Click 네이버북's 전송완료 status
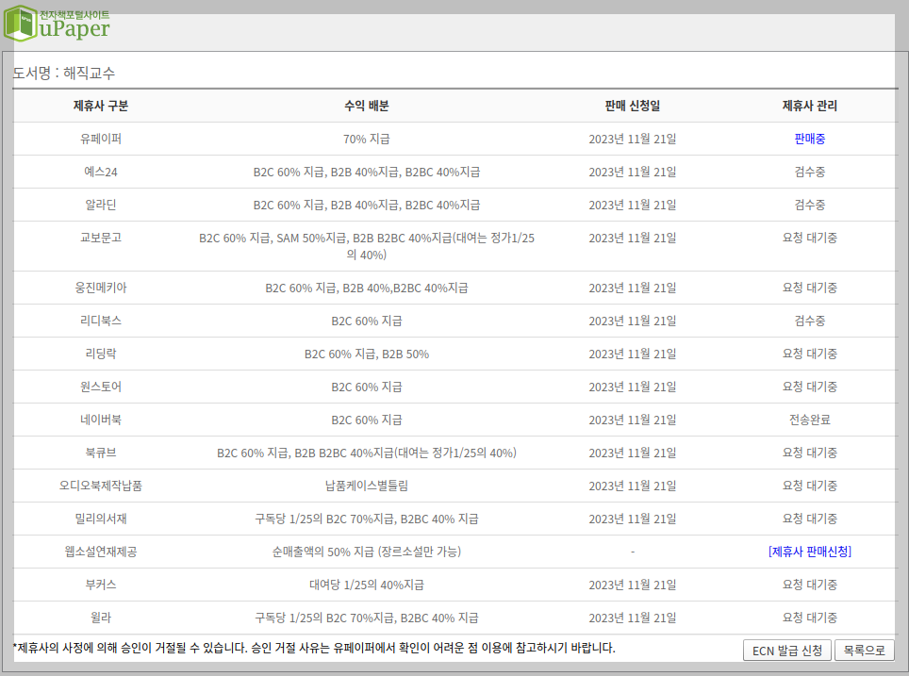Viewport: 909px width, 676px height. click(x=809, y=420)
